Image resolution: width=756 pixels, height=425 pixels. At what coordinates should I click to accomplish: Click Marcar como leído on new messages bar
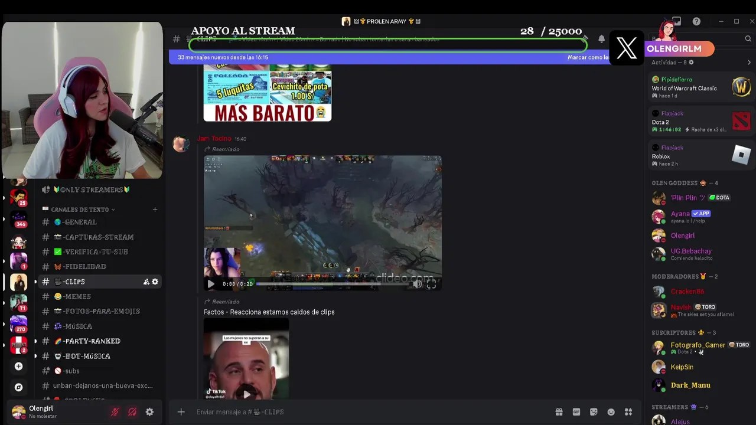point(588,57)
